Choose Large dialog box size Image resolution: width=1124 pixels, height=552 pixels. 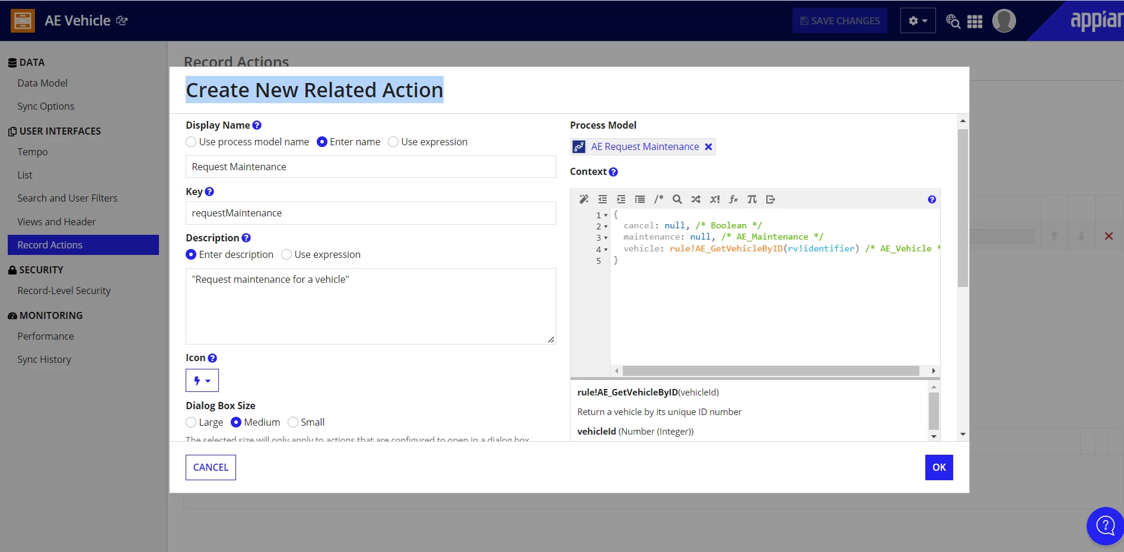tap(191, 422)
